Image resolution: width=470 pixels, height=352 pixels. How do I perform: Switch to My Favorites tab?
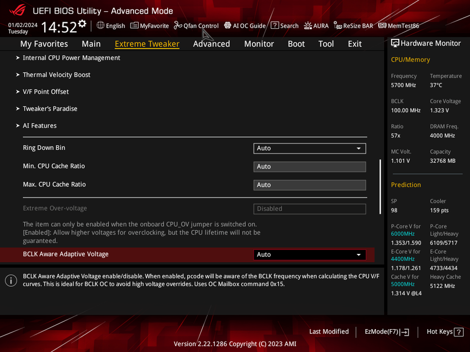[x=44, y=43]
